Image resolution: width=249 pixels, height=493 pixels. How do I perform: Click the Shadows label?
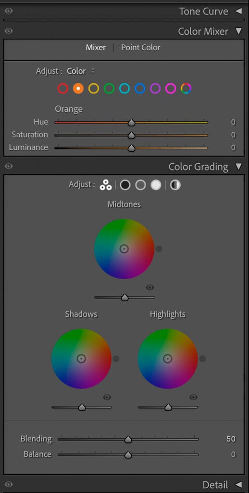(x=81, y=314)
